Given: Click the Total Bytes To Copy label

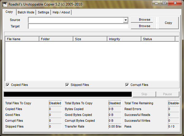Looking at the screenshot, I should tap(79, 103).
